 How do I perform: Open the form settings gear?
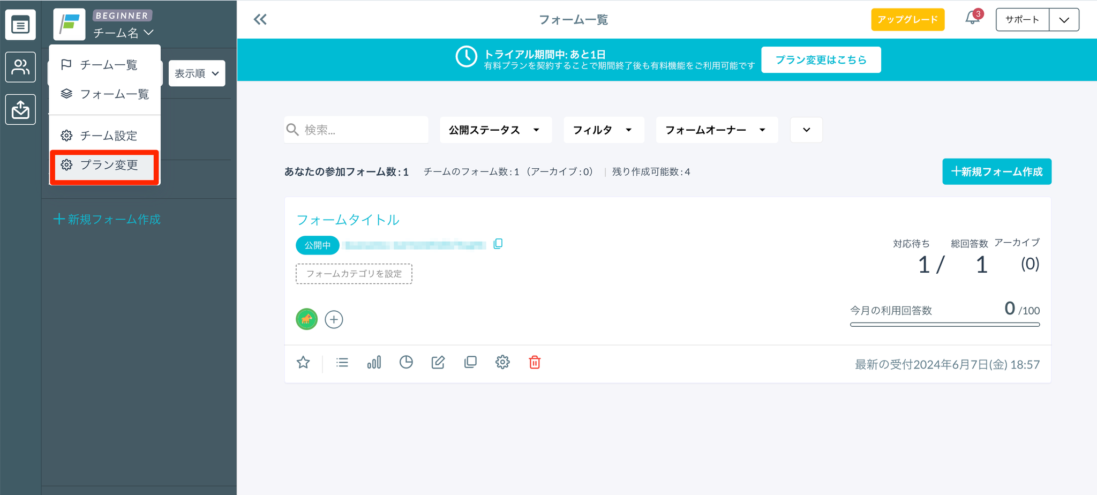[x=502, y=363]
